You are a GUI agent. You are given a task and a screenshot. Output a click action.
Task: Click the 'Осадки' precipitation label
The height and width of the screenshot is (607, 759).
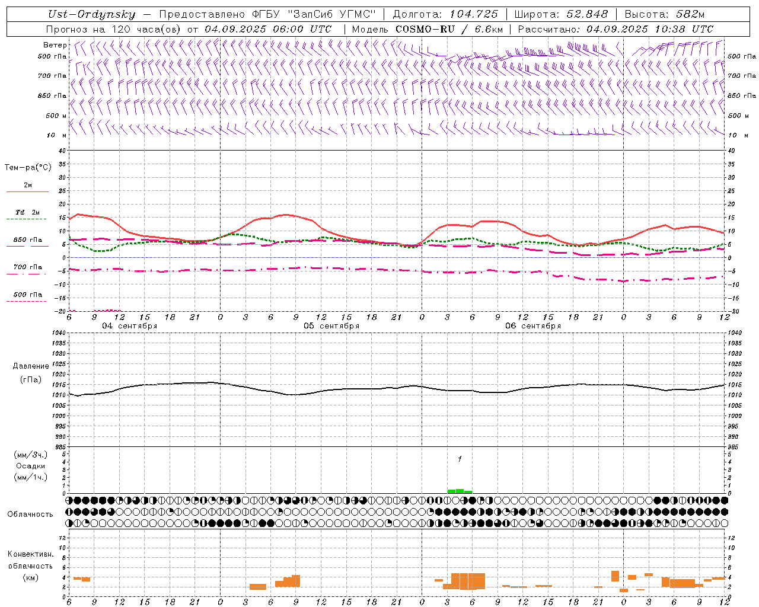click(x=31, y=466)
